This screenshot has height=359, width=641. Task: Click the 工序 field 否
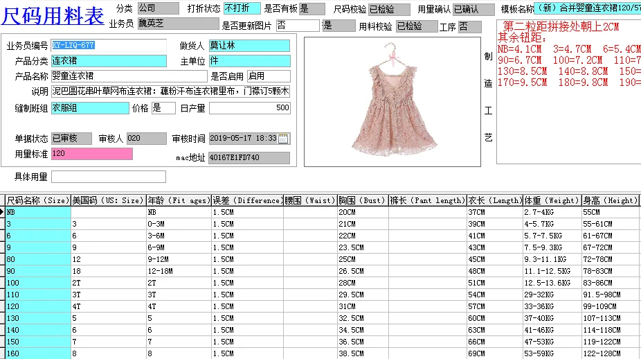470,27
